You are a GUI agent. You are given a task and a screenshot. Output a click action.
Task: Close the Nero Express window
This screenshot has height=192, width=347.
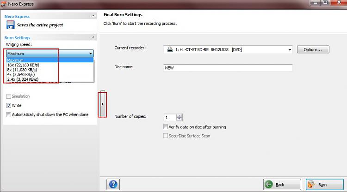pos(339,3)
